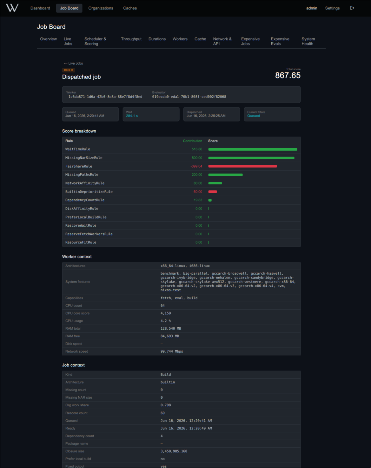Click the Share column header
Viewport: 371px width, 468px height.
pos(213,141)
